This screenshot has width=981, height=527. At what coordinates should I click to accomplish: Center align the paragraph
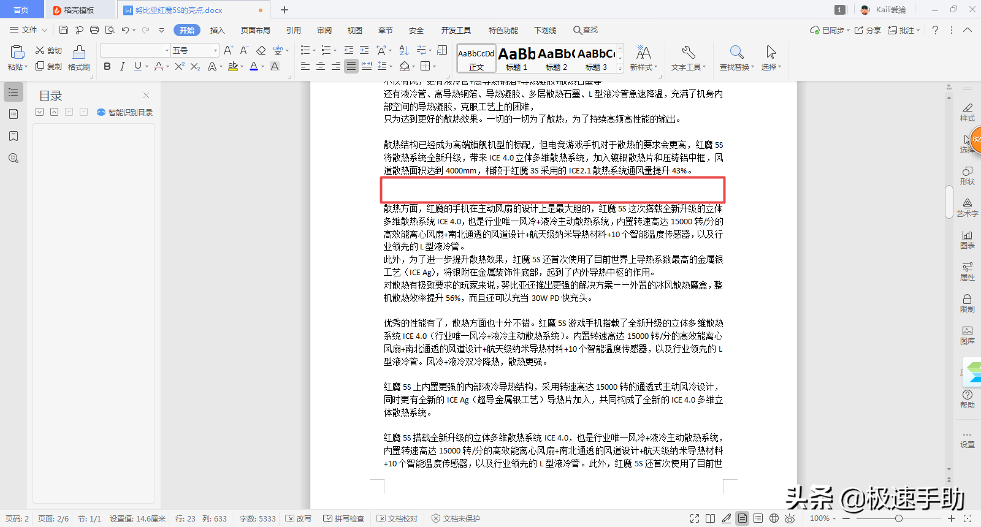pyautogui.click(x=320, y=66)
